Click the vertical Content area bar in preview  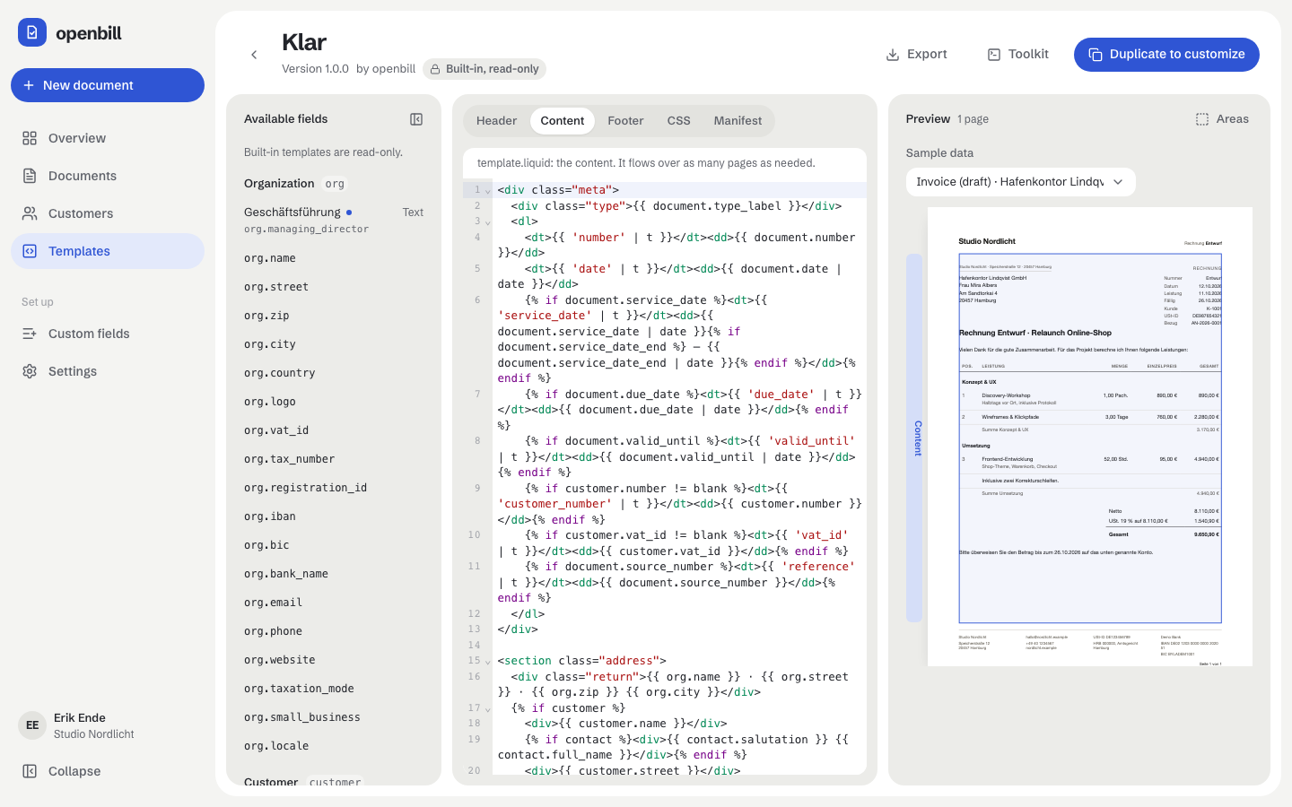(914, 438)
